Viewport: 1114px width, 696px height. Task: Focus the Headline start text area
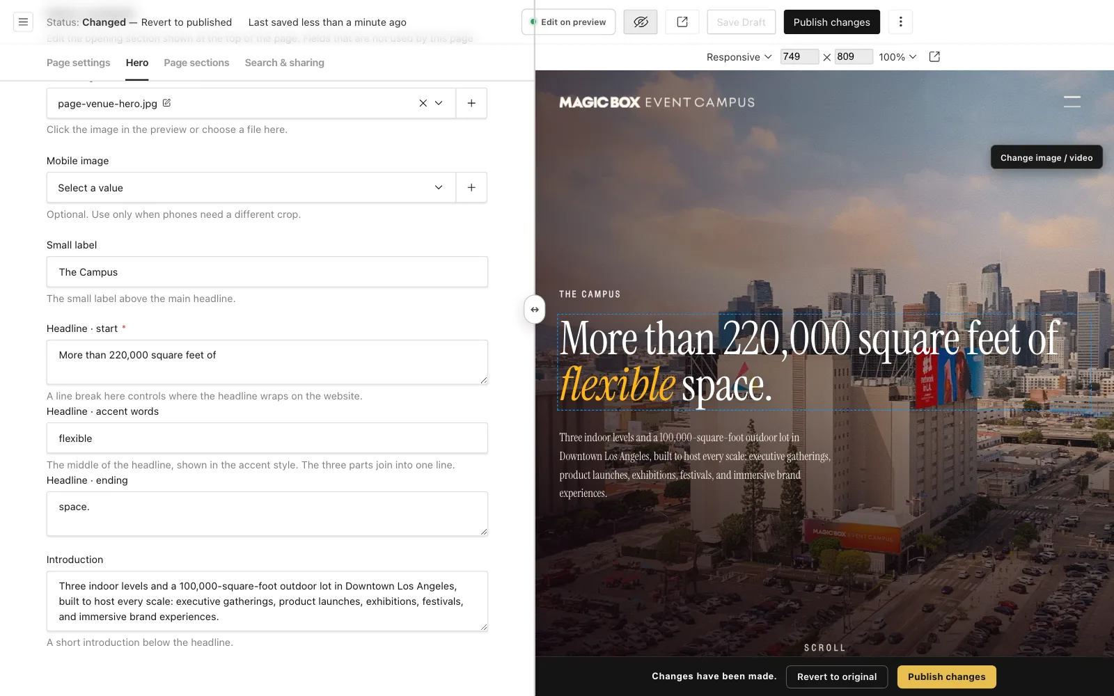point(267,362)
